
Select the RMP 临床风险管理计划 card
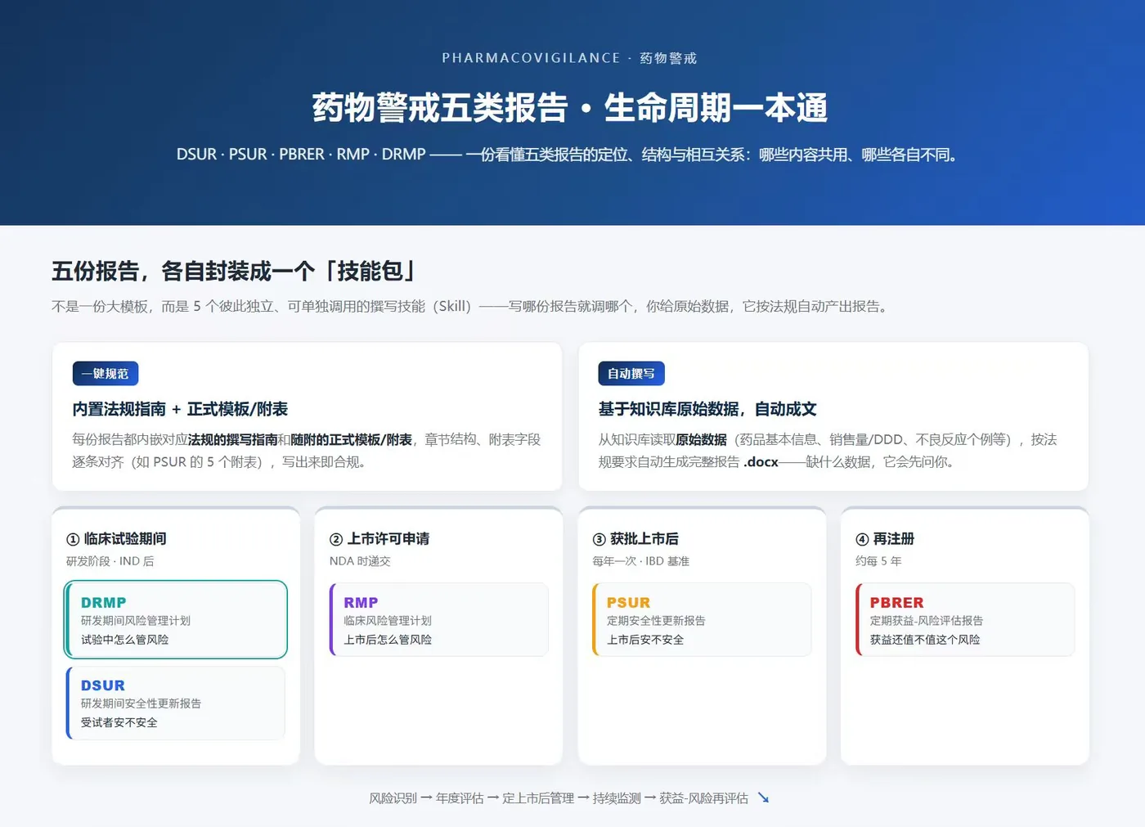coord(439,619)
